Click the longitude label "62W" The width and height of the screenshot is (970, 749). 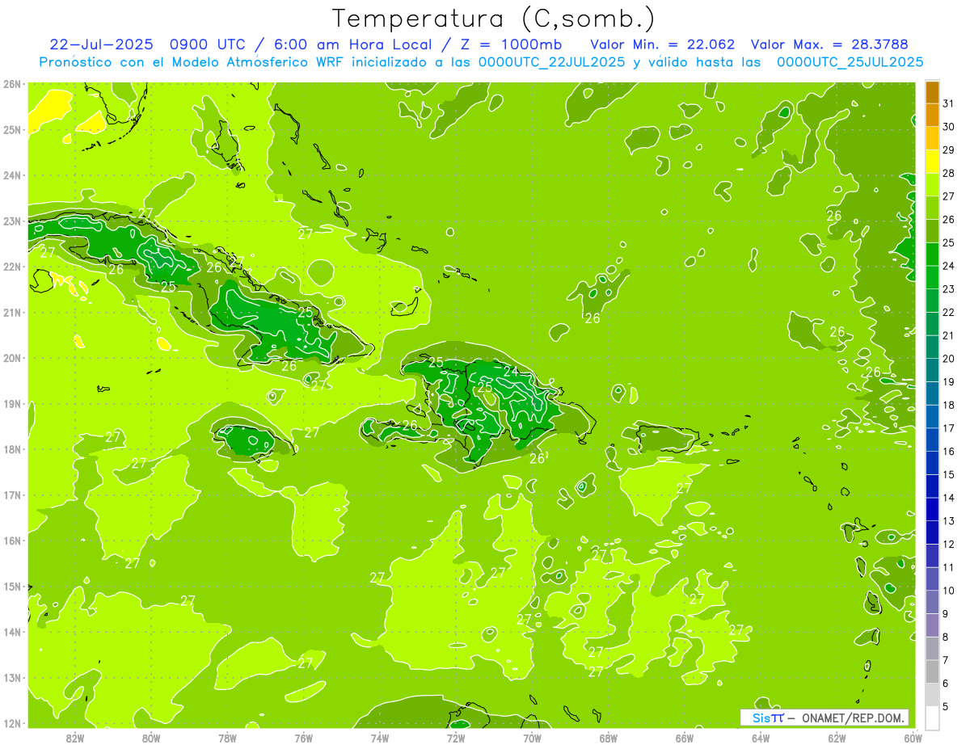(x=837, y=738)
